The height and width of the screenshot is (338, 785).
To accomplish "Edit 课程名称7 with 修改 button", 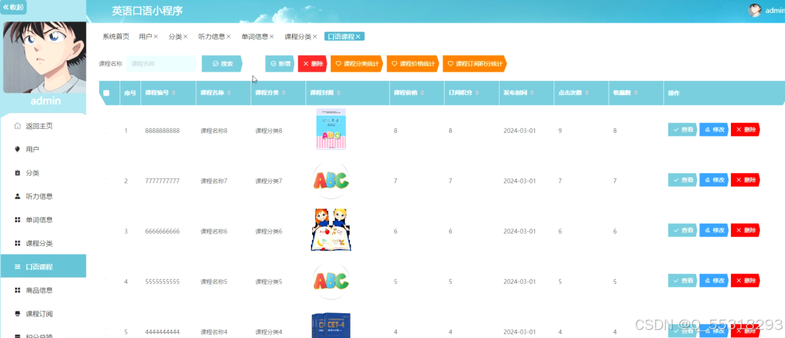I will tap(714, 180).
